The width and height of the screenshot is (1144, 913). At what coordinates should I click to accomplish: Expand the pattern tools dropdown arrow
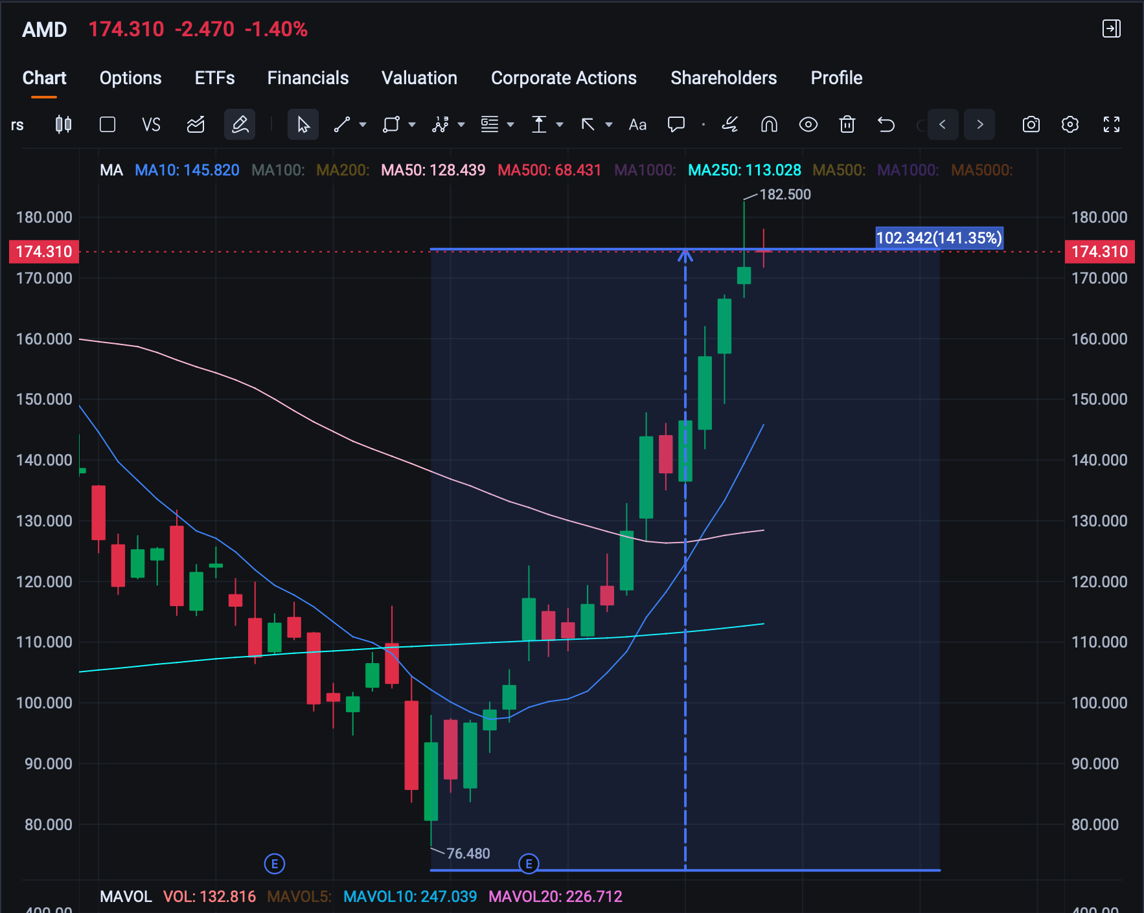pos(461,124)
